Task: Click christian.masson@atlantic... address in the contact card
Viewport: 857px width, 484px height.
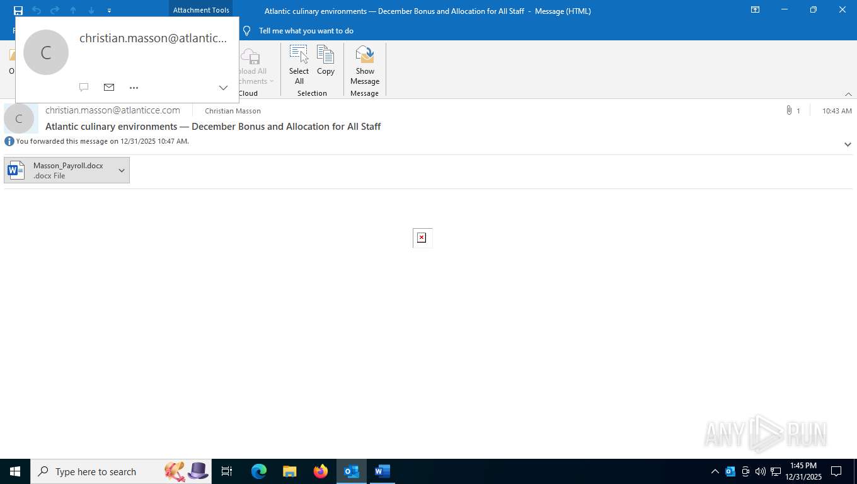Action: [x=153, y=38]
